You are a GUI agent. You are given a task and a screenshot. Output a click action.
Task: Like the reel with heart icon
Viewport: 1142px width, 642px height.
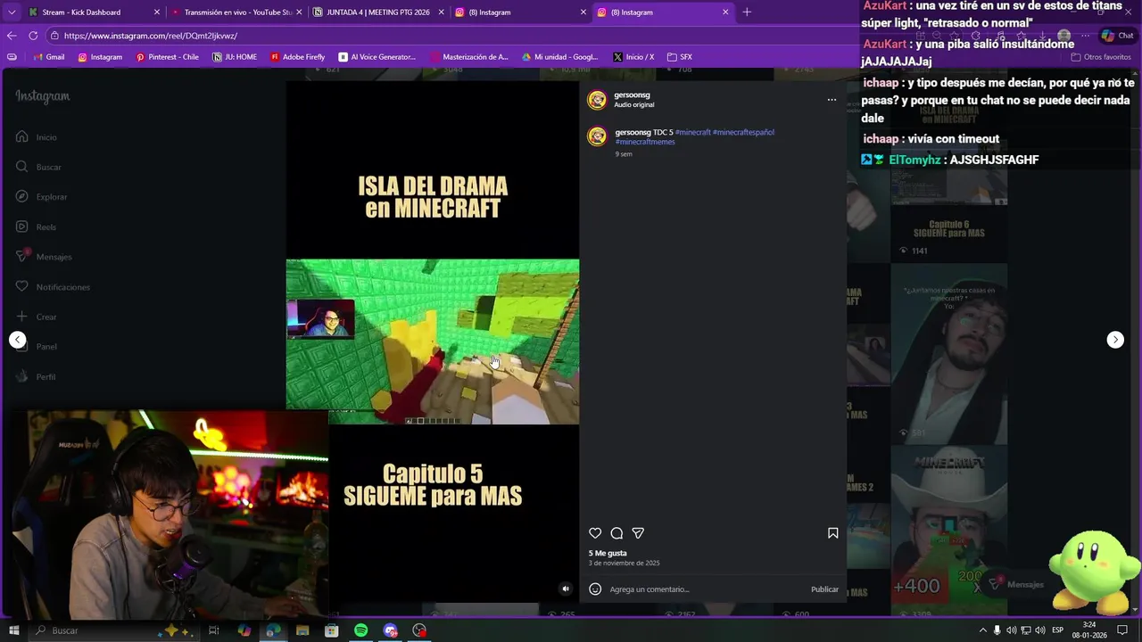coord(595,533)
